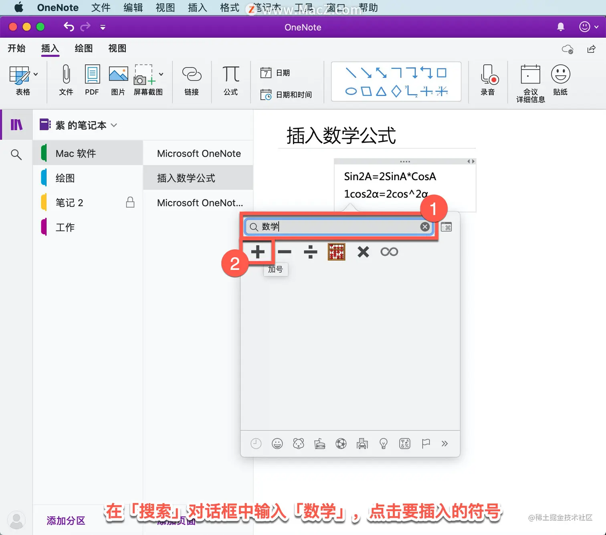Viewport: 606px width, 535px height.
Task: Open the feedback smiley menu
Action: (x=589, y=27)
